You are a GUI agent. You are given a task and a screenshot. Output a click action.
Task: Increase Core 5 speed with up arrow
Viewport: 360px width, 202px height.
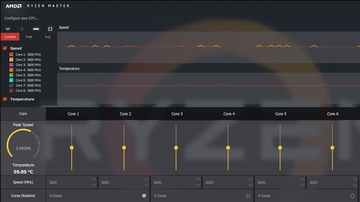(x=303, y=179)
